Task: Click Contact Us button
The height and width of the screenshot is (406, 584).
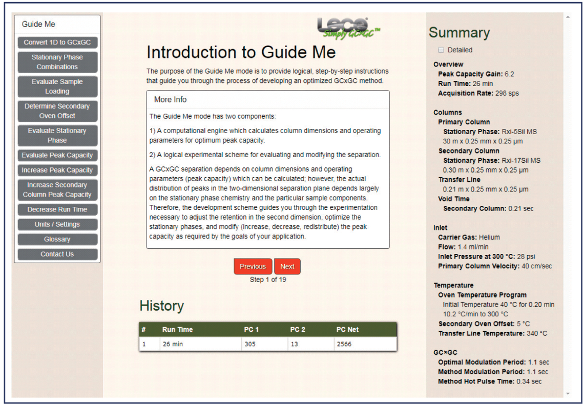Action: [x=57, y=254]
